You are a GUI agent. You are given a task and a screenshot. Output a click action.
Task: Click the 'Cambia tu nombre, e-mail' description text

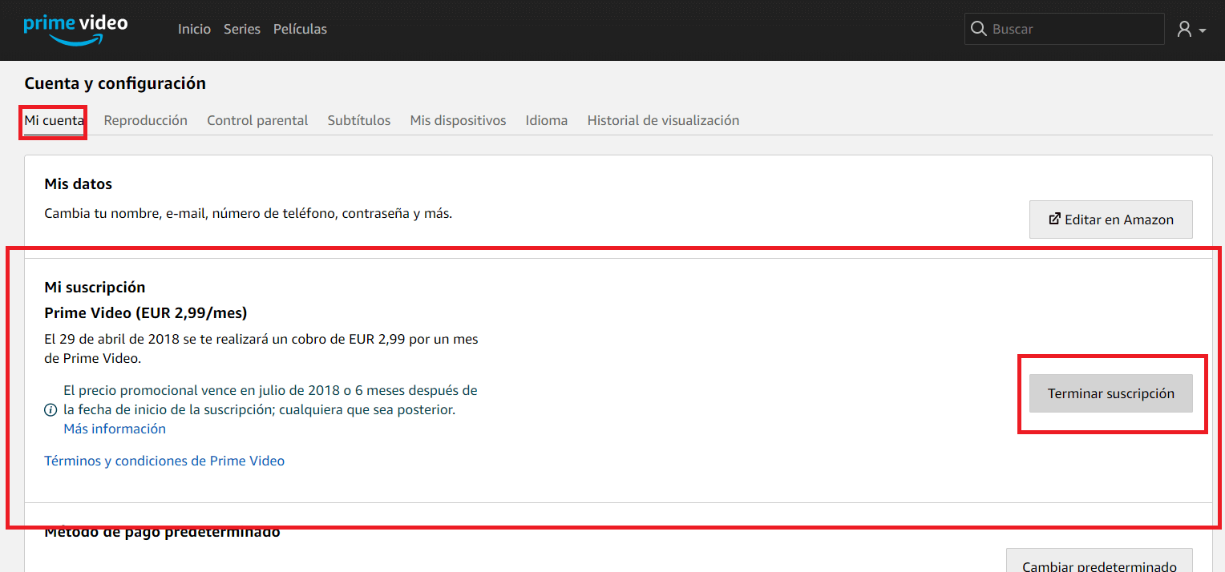pos(248,214)
